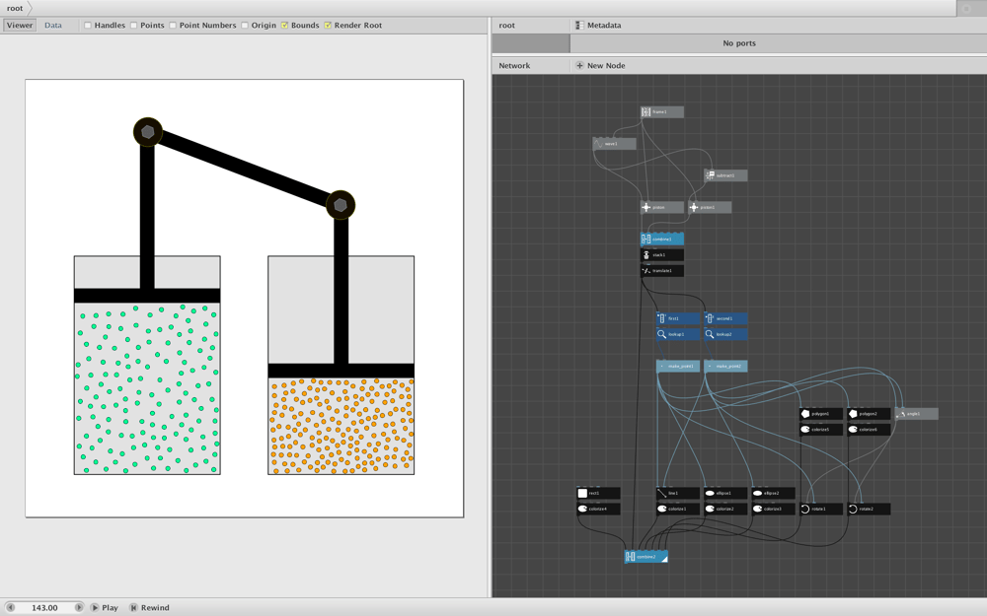Image resolution: width=987 pixels, height=616 pixels.
Task: Select the combine2 rendered node
Action: coord(645,557)
